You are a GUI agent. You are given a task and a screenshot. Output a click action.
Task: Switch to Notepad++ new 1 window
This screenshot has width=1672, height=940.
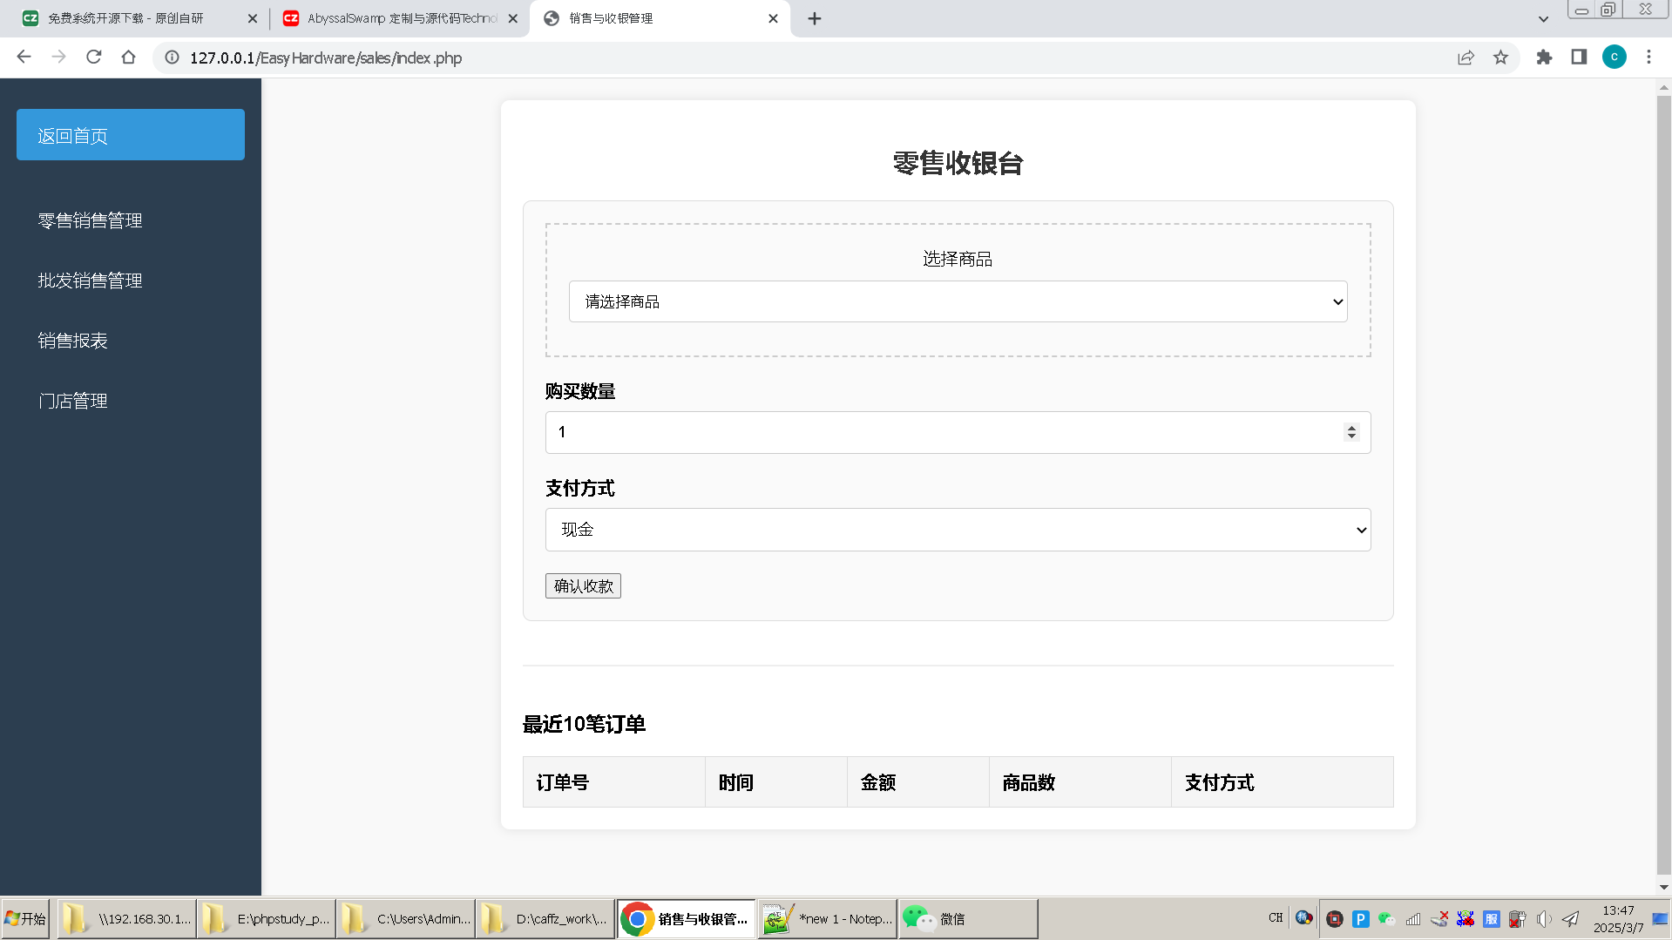[827, 919]
